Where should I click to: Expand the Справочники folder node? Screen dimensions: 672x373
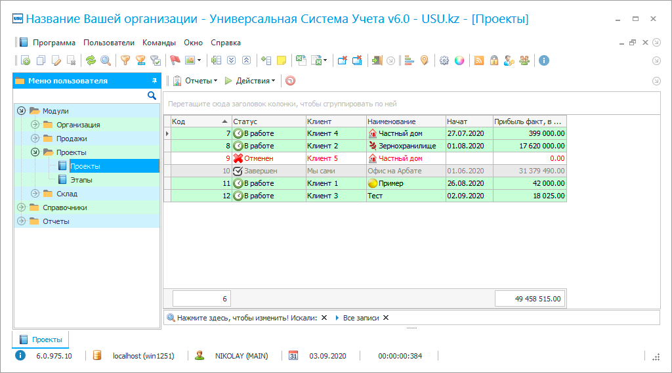click(x=21, y=208)
